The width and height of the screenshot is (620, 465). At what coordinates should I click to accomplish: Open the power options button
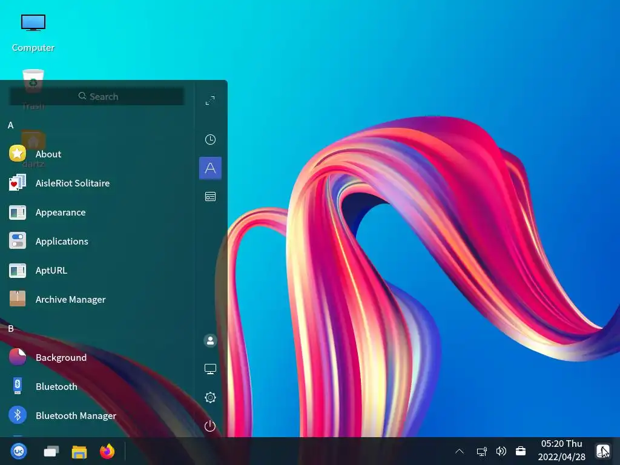(x=210, y=426)
